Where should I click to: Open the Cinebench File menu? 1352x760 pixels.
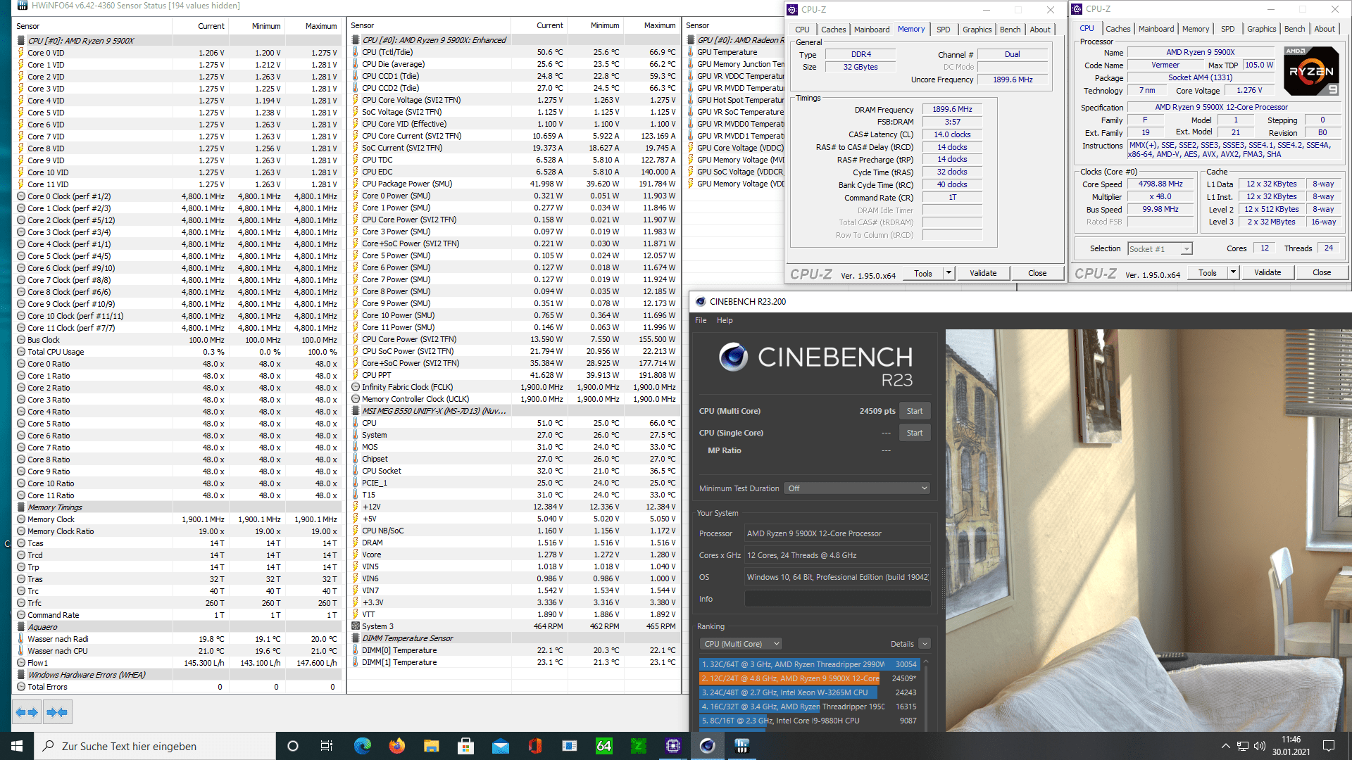tap(701, 320)
